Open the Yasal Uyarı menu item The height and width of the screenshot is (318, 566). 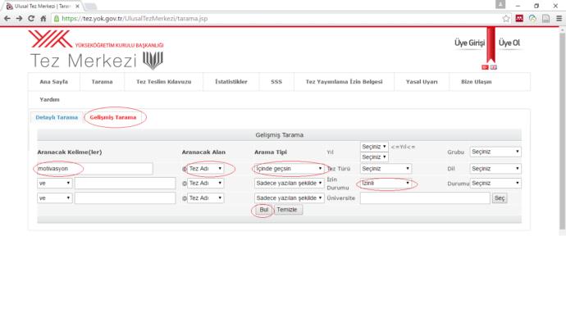point(422,82)
